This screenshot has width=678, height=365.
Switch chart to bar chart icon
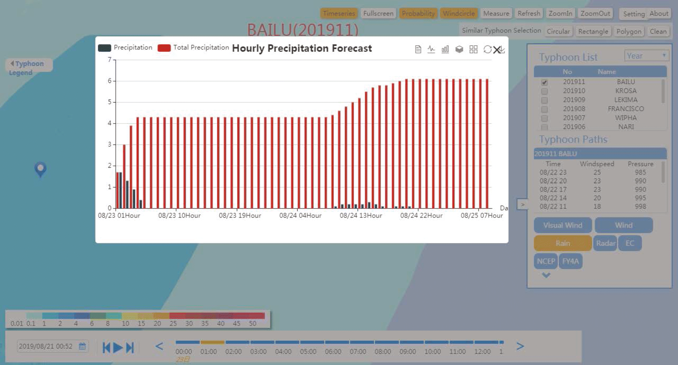click(x=445, y=49)
